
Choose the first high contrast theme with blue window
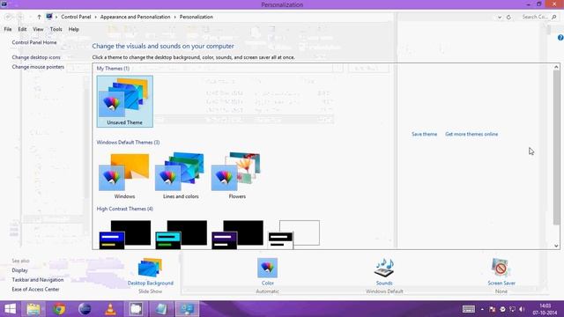(x=125, y=234)
